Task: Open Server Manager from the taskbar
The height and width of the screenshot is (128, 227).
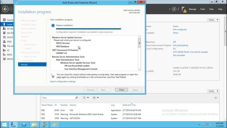Action: pos(13,125)
